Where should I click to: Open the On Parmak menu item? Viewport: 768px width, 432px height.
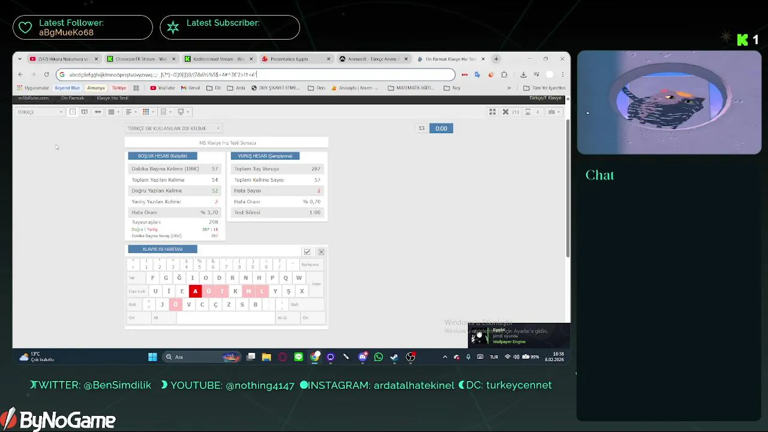point(73,98)
